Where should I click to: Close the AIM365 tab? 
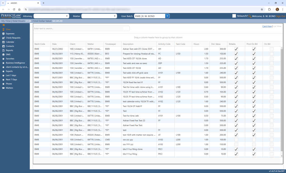(x=38, y=3)
